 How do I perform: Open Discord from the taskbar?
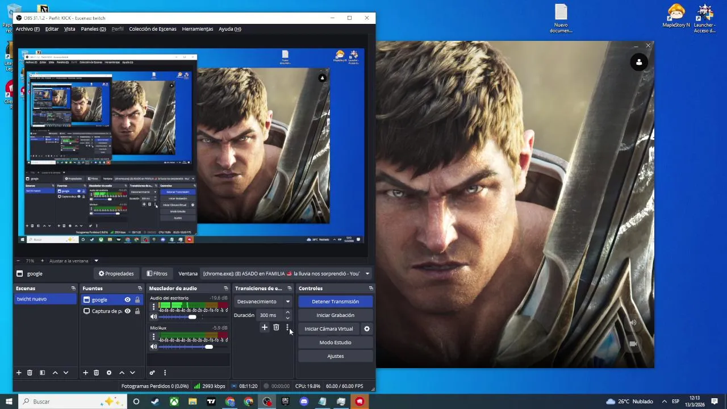pyautogui.click(x=304, y=402)
